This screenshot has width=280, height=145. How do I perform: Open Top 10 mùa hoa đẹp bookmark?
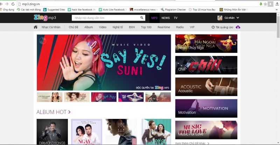coord(202,10)
